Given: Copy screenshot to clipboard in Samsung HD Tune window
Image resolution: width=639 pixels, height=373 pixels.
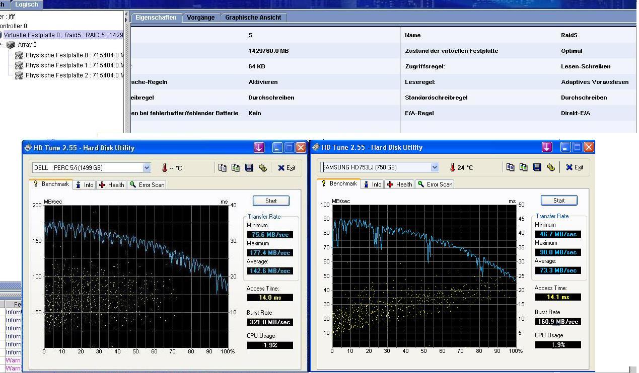Looking at the screenshot, I should click(524, 167).
